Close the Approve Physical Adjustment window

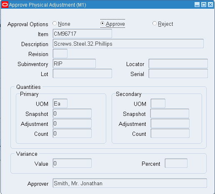pos(210,5)
